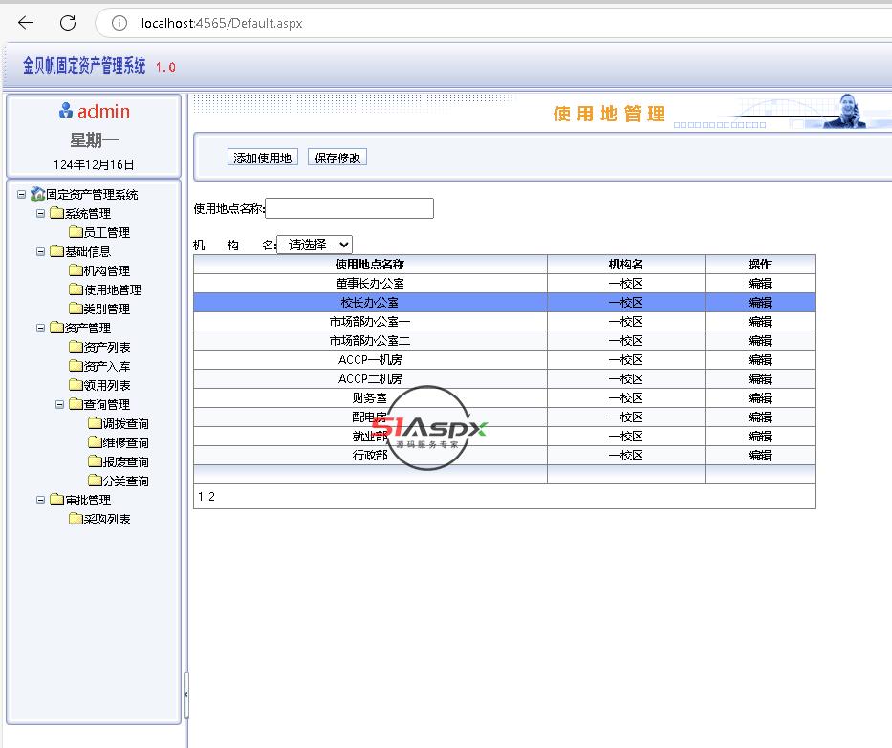
Task: Open the 机构名 dropdown list
Action: click(315, 245)
